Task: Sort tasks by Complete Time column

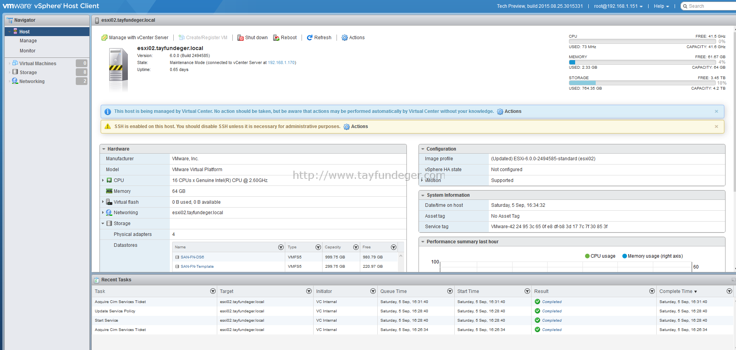Action: 678,291
